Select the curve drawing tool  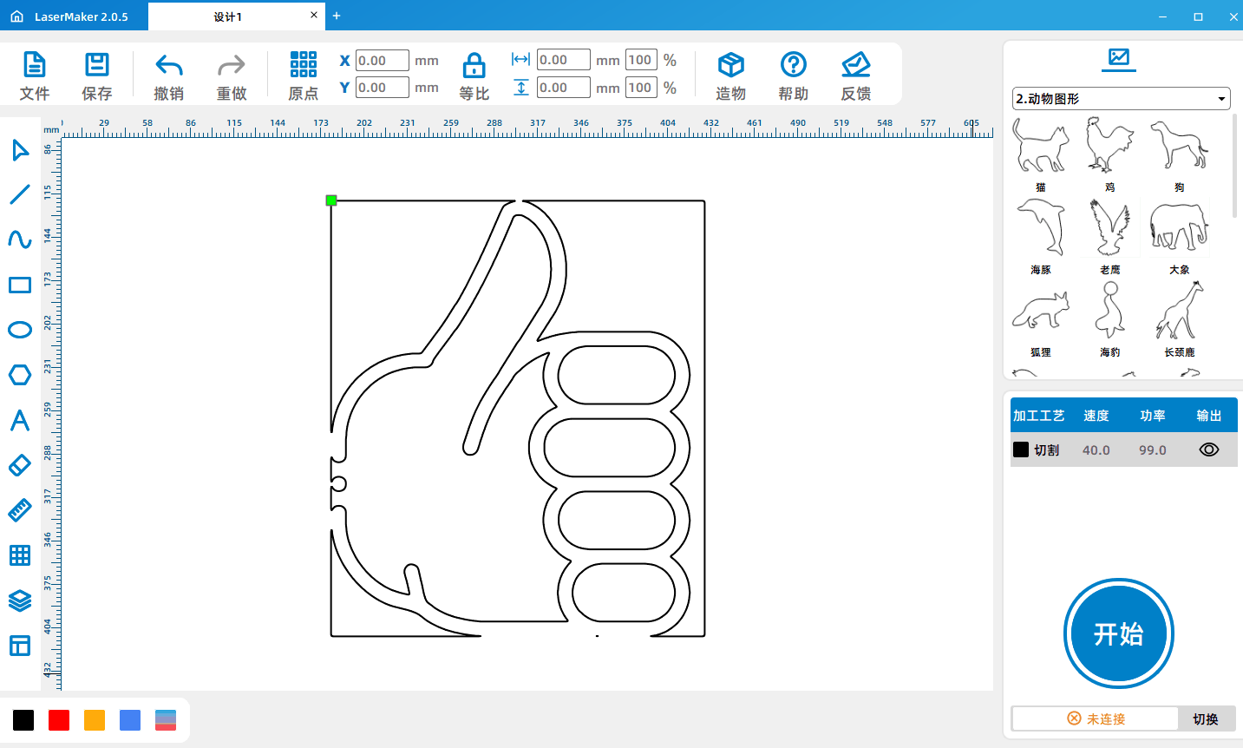point(20,239)
